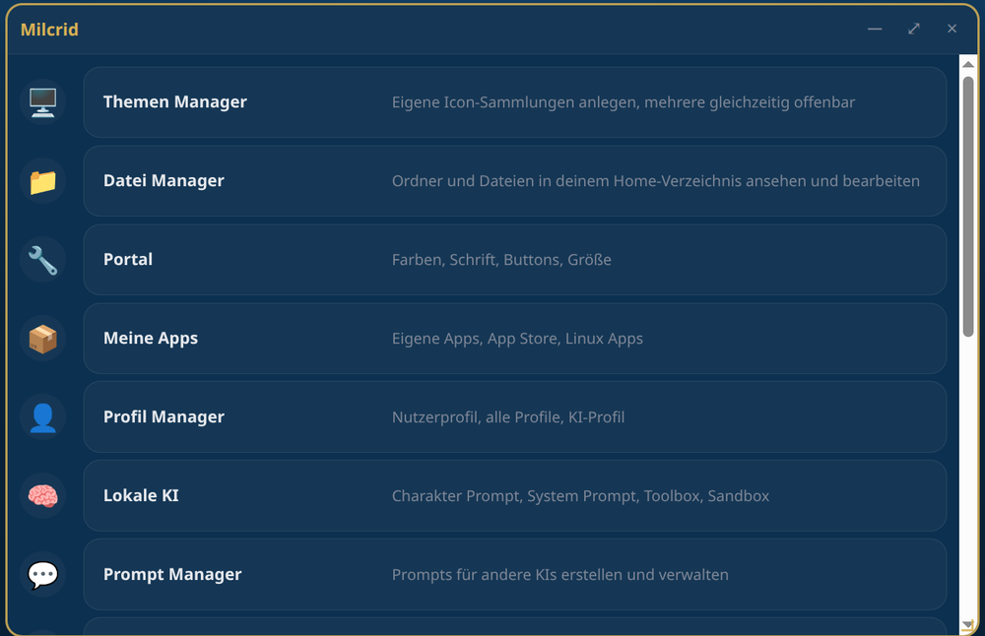Viewport: 985px width, 636px height.
Task: Open the Prompt Manager entry
Action: (514, 575)
